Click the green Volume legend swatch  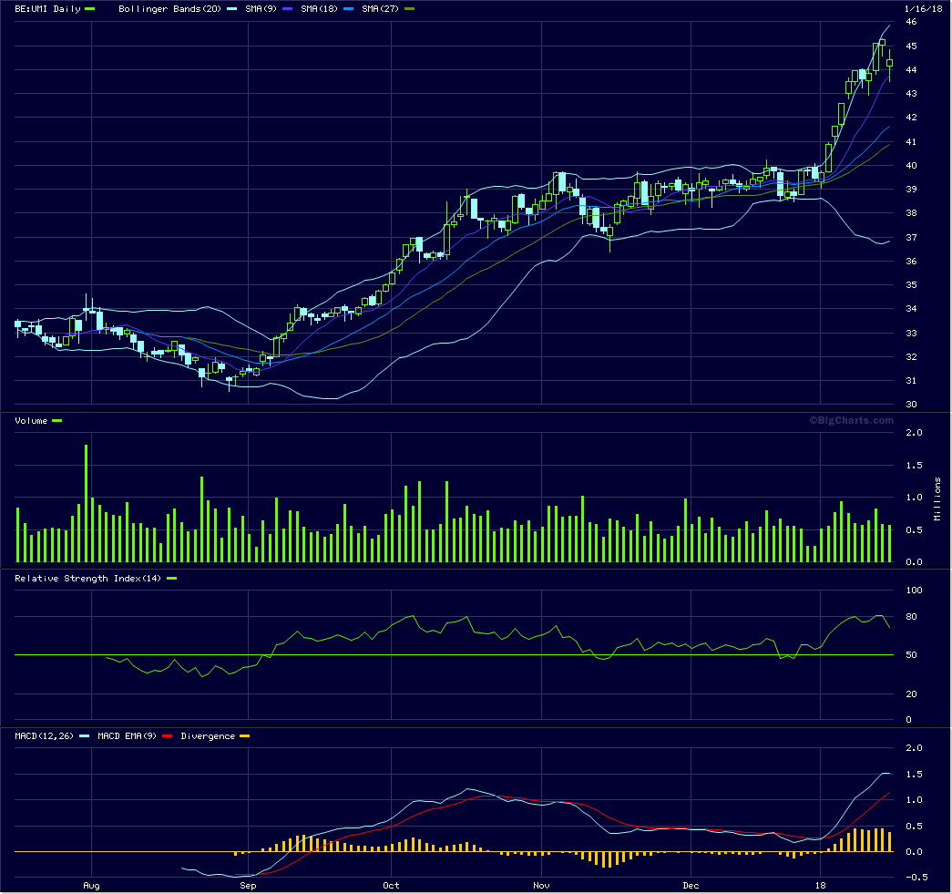(57, 420)
